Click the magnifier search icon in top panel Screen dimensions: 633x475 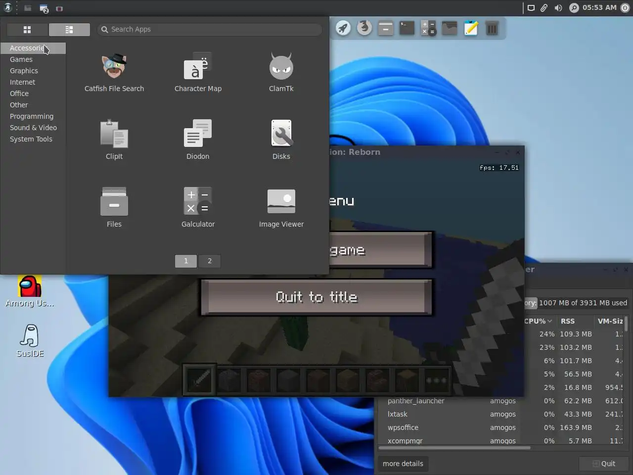(574, 8)
